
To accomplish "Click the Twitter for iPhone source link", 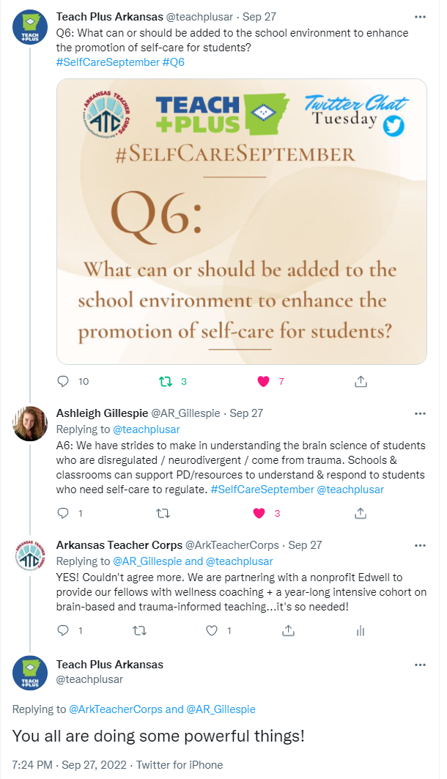I will coord(180,764).
